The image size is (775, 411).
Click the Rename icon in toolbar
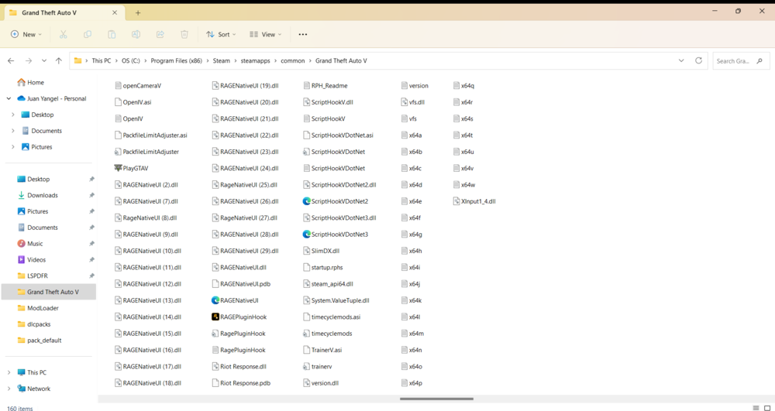(136, 35)
